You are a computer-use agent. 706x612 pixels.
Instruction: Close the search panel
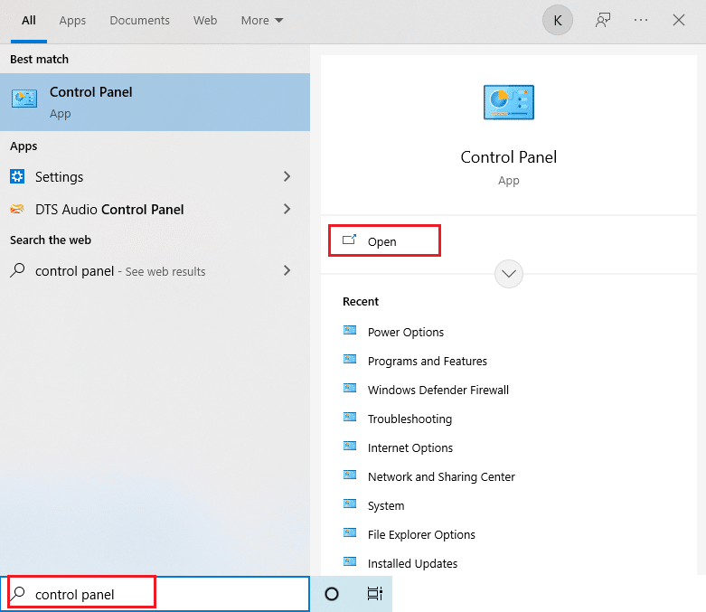click(x=679, y=20)
